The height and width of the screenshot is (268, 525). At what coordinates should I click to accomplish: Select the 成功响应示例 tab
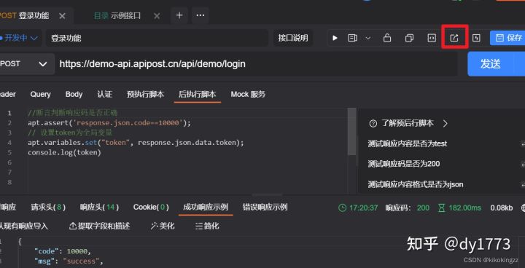(x=205, y=207)
